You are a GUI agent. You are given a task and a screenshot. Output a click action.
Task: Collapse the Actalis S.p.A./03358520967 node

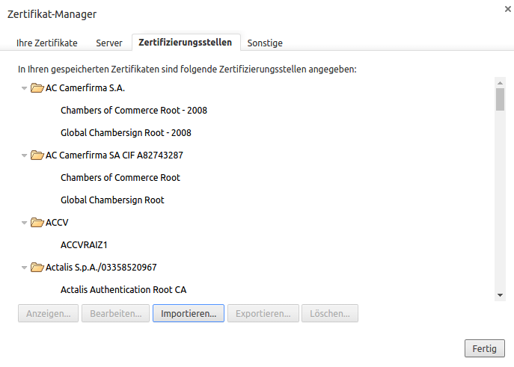tap(24, 268)
